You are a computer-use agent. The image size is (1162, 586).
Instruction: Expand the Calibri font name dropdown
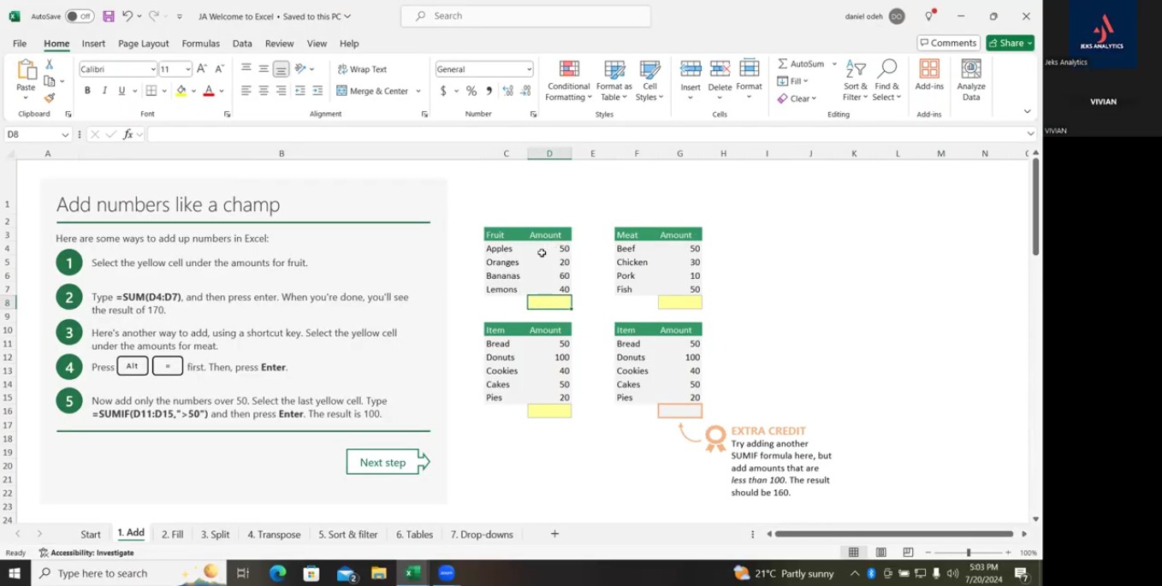click(153, 69)
